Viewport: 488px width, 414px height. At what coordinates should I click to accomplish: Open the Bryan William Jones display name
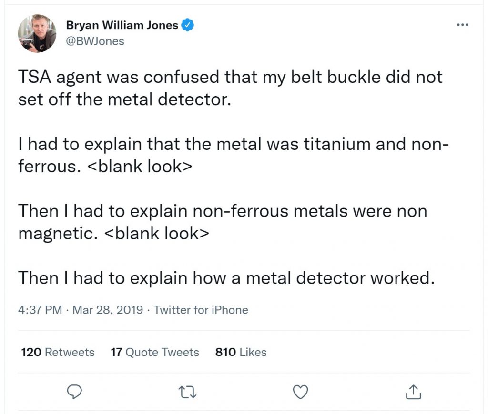click(122, 25)
